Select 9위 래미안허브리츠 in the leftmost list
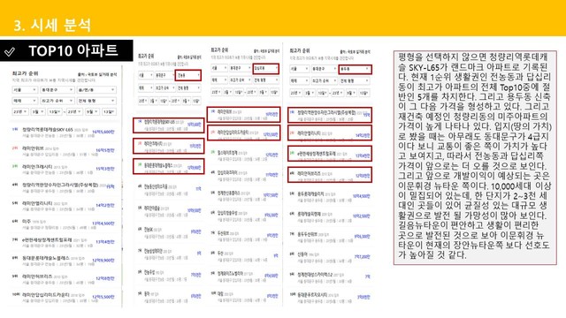The width and height of the screenshot is (566, 318). pos(64,279)
